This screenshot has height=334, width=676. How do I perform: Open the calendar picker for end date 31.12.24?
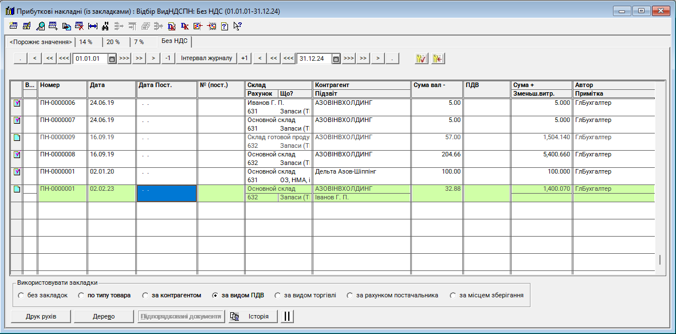tap(336, 58)
